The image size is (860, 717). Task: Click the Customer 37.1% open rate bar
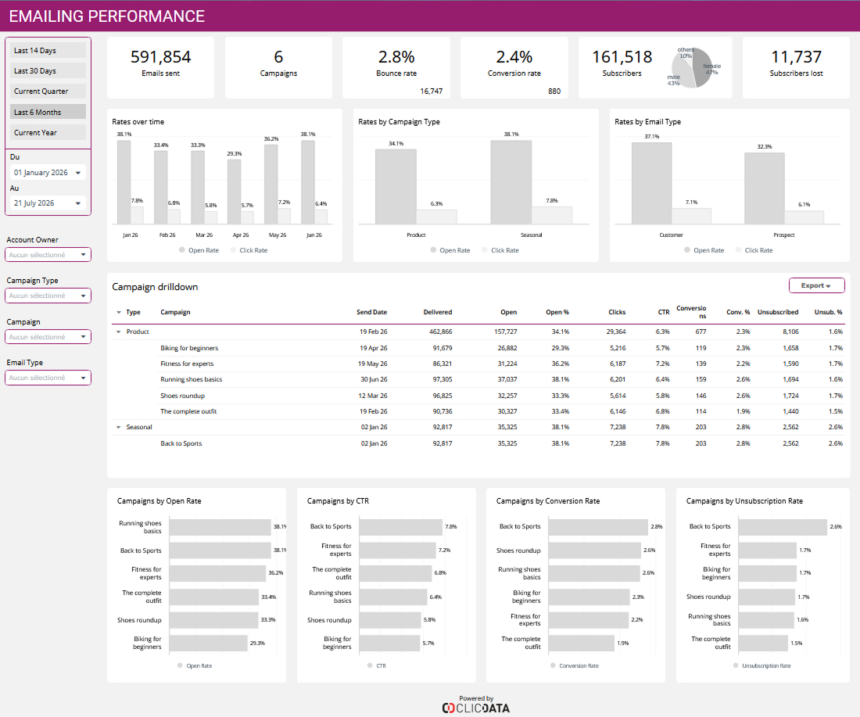tap(651, 183)
